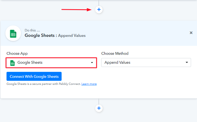Click the Choose App label

[17, 53]
